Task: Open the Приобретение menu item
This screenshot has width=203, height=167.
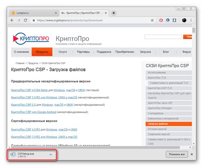Action: [125, 52]
